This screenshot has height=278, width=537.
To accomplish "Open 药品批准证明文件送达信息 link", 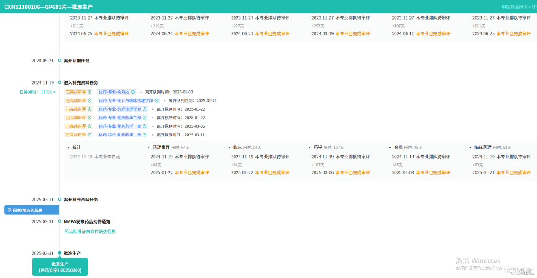I will click(x=90, y=232).
